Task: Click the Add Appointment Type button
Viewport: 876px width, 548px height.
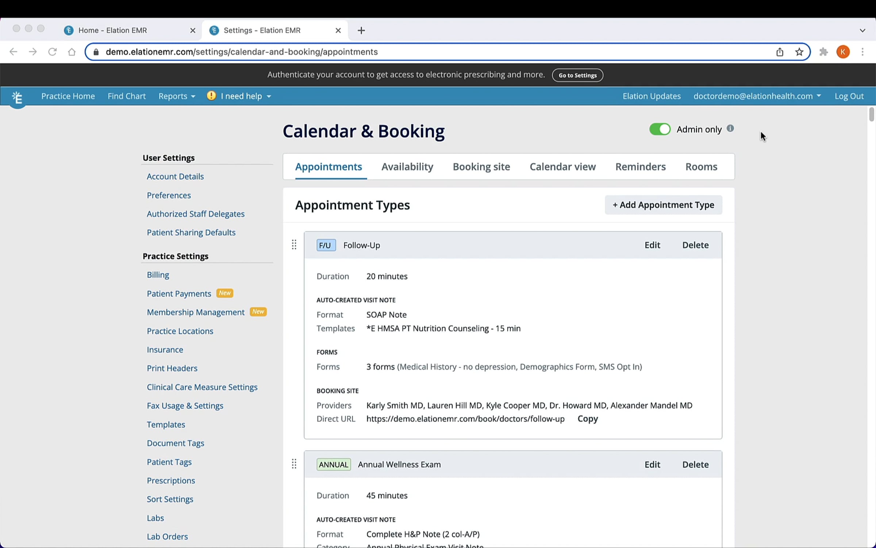Action: (x=663, y=205)
